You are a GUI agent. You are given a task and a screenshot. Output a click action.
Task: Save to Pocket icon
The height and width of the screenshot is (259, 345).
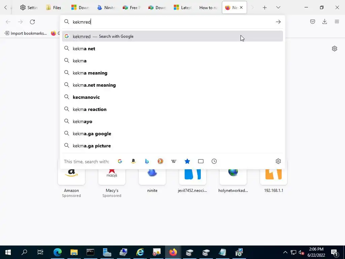tap(313, 22)
